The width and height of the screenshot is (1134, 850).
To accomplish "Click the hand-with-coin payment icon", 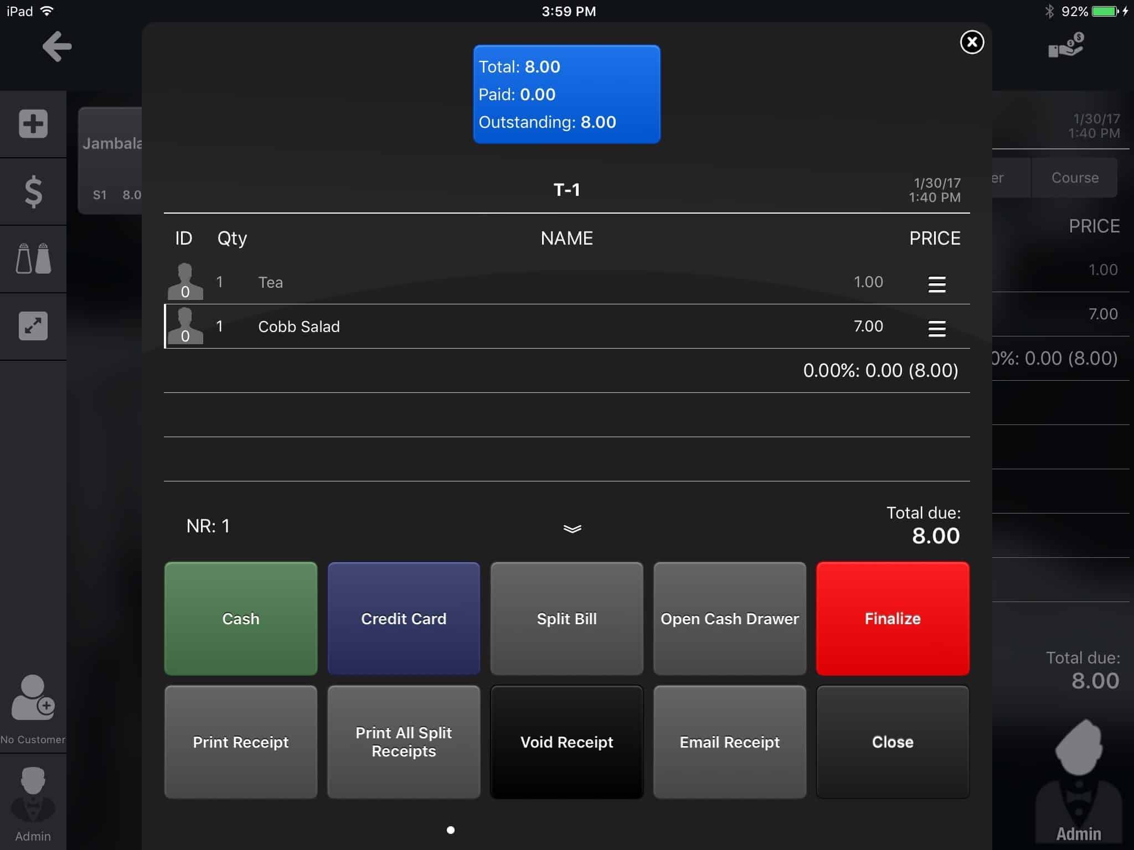I will (1066, 45).
